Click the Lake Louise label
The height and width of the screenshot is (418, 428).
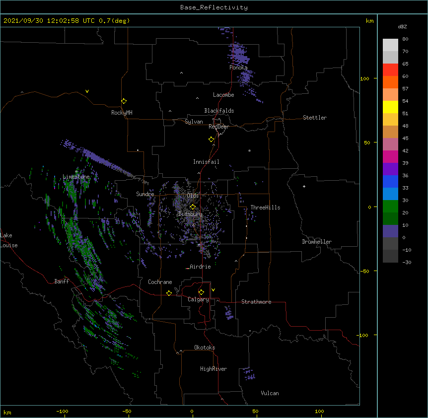9,240
